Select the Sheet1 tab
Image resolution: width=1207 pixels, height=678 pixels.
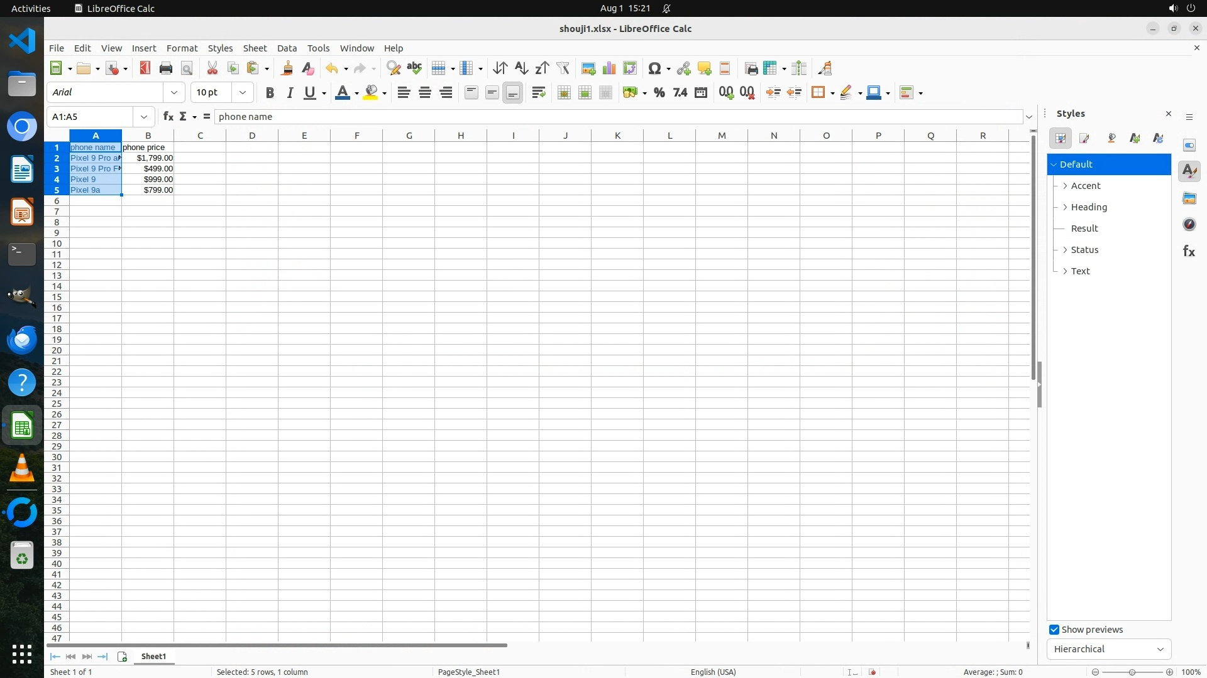click(x=153, y=656)
